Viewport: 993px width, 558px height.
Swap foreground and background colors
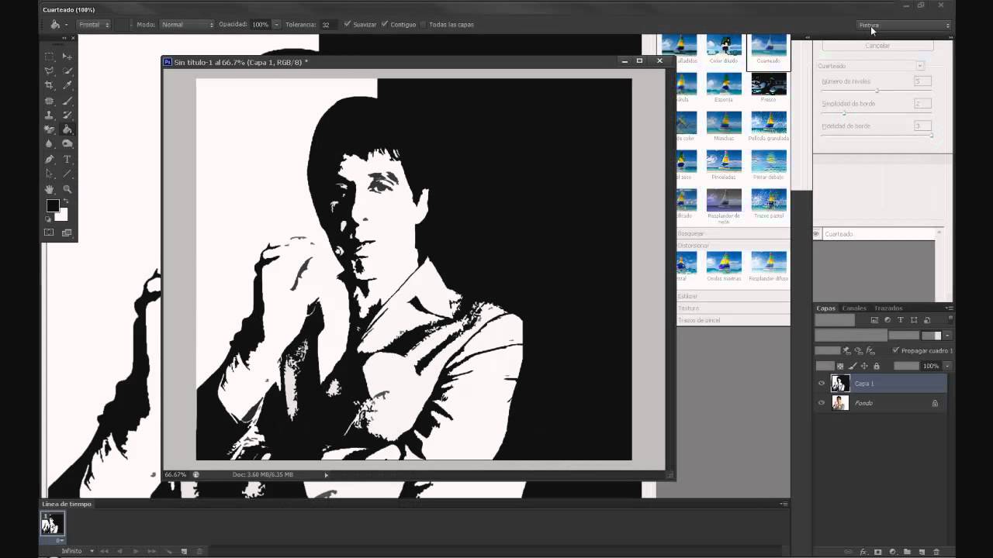pos(66,202)
